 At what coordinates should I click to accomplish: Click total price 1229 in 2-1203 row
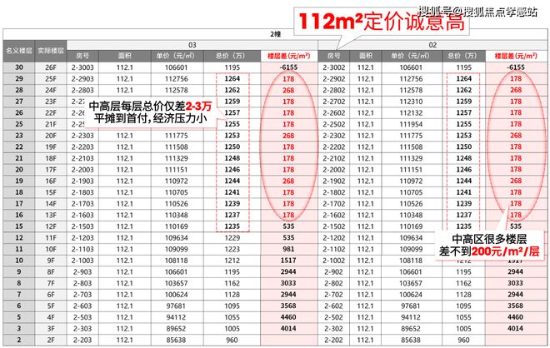pos(232,238)
